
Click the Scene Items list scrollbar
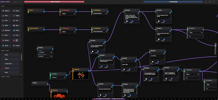coord(22,57)
